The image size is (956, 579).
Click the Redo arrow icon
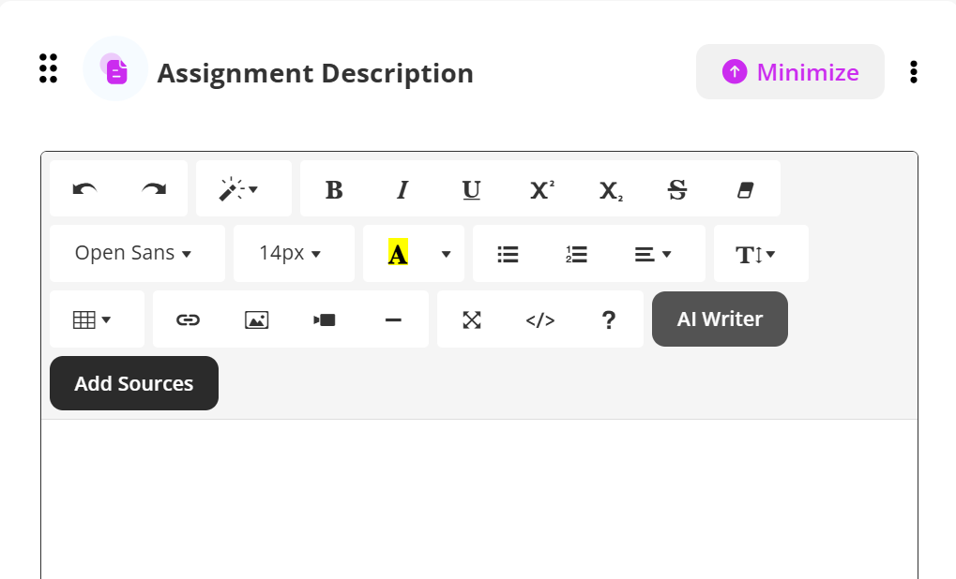[154, 189]
